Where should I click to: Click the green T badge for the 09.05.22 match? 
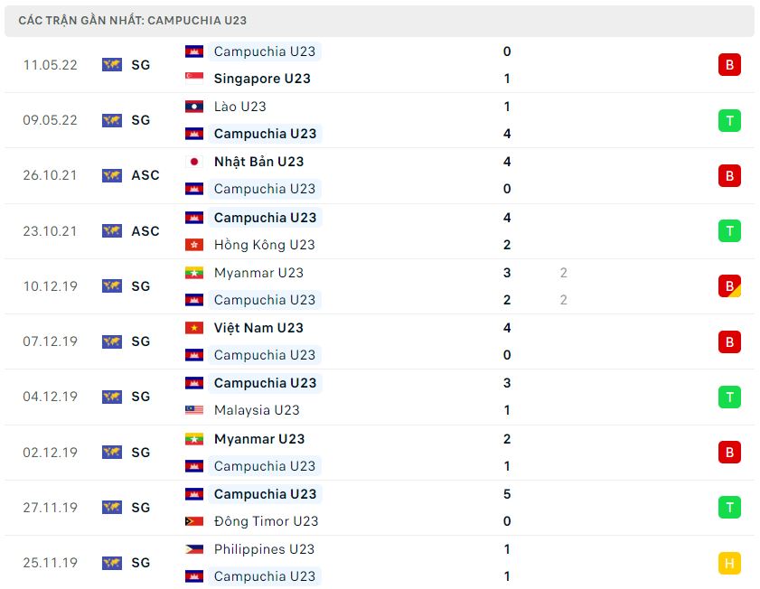coord(729,120)
